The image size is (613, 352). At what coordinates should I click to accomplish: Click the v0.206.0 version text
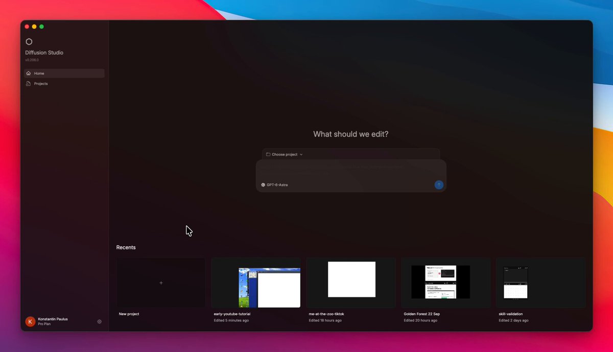pos(32,60)
